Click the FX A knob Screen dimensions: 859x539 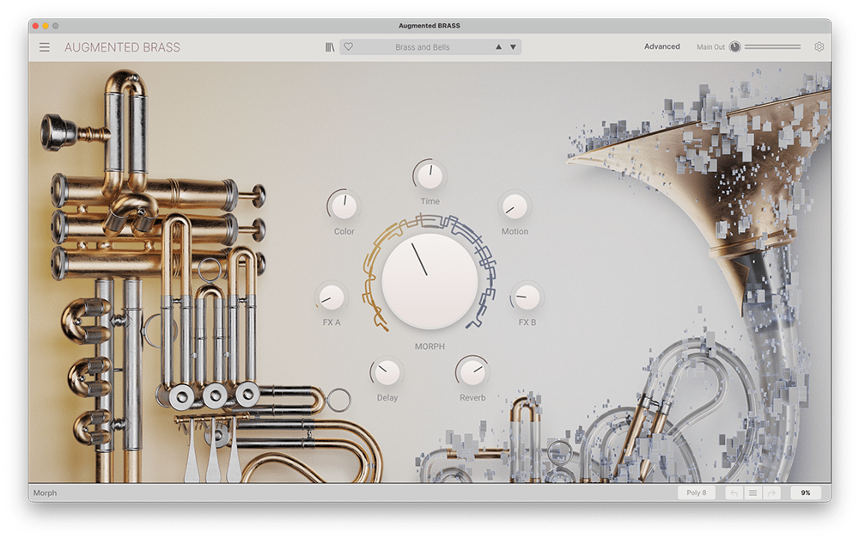click(x=332, y=297)
